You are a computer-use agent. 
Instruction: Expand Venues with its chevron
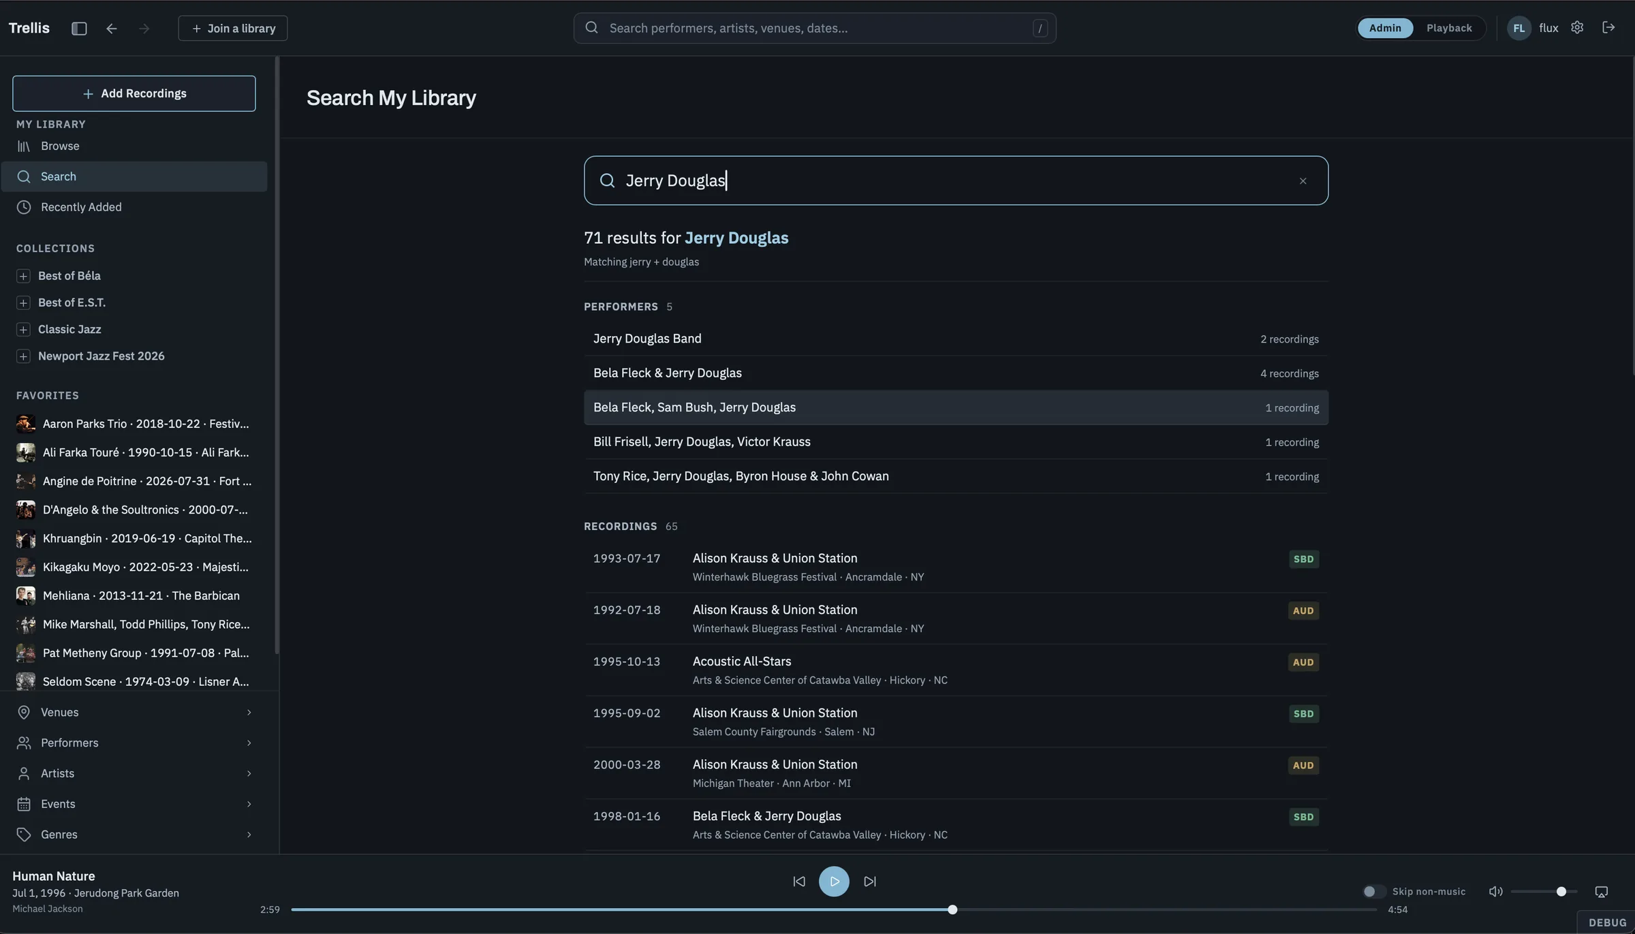click(249, 713)
